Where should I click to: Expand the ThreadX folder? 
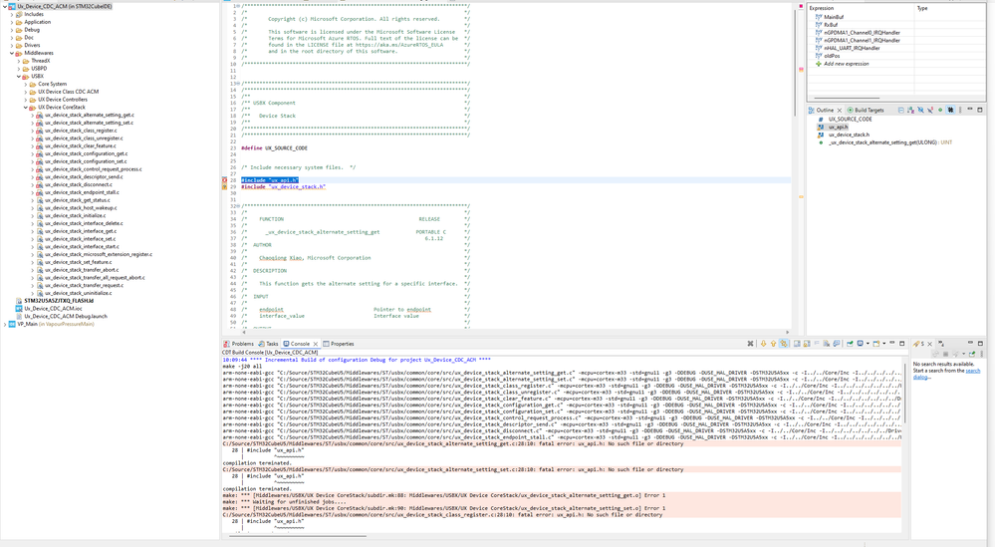[x=19, y=61]
